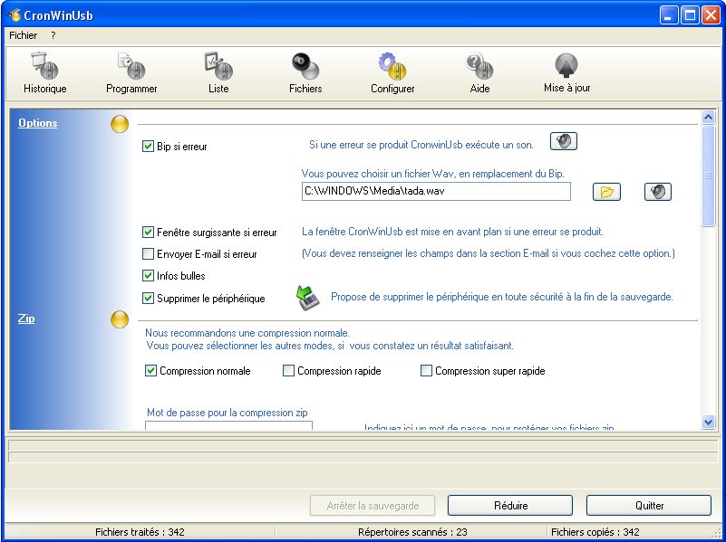This screenshot has height=542, width=726.
Task: Click the 'Fichiers traités : 342' status text
Action: pos(140,532)
